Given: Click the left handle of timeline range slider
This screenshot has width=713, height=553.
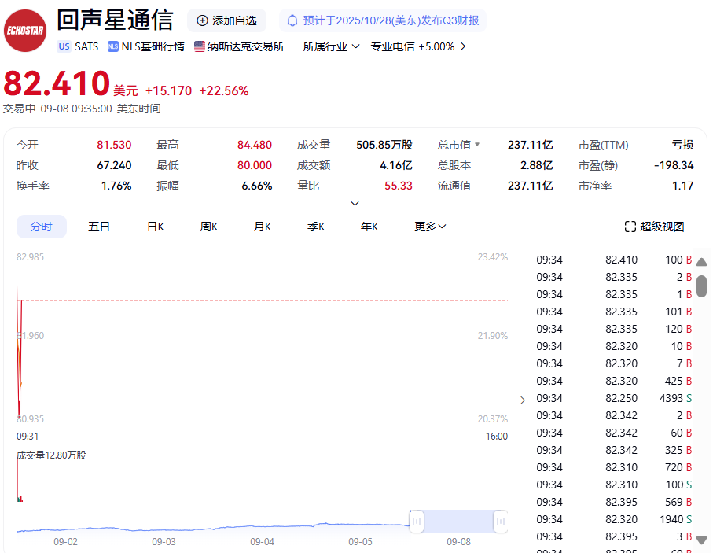Looking at the screenshot, I should click(x=417, y=521).
